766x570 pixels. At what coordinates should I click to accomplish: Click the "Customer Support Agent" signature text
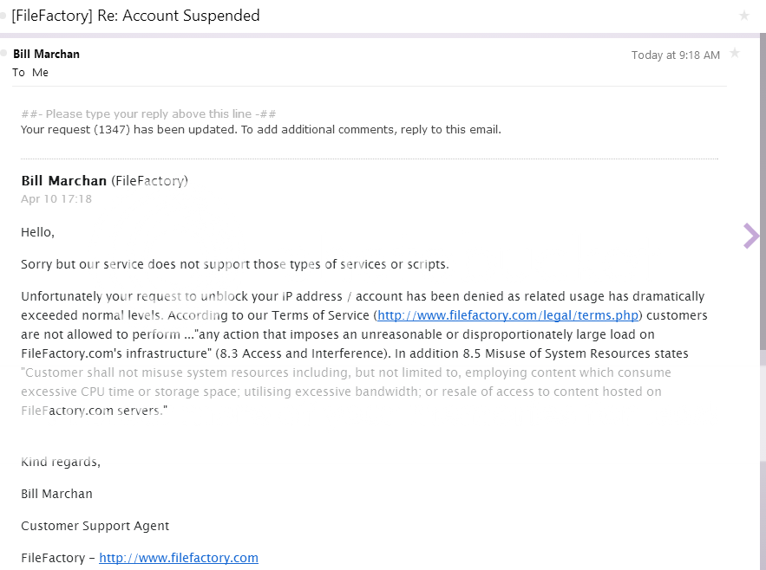tap(95, 526)
